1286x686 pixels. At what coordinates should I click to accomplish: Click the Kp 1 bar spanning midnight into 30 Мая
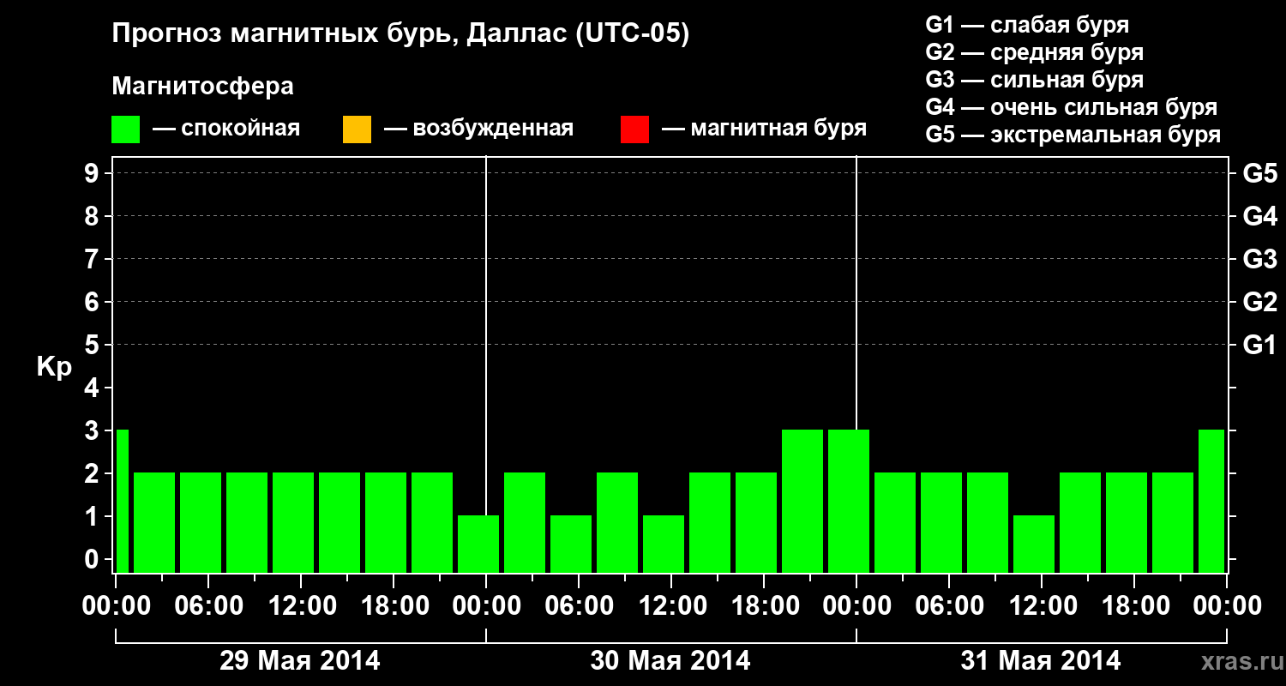point(478,544)
